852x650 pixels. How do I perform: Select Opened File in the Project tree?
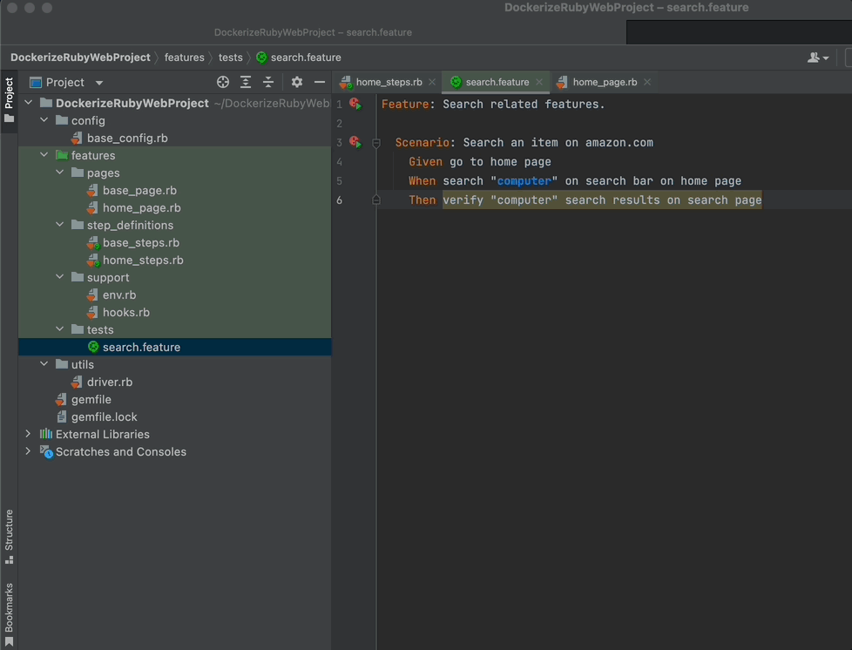pyautogui.click(x=222, y=82)
